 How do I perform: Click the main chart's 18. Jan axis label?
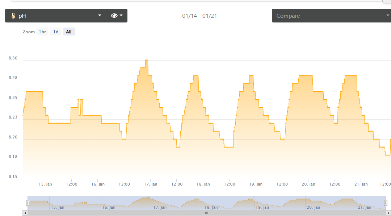pos(203,184)
